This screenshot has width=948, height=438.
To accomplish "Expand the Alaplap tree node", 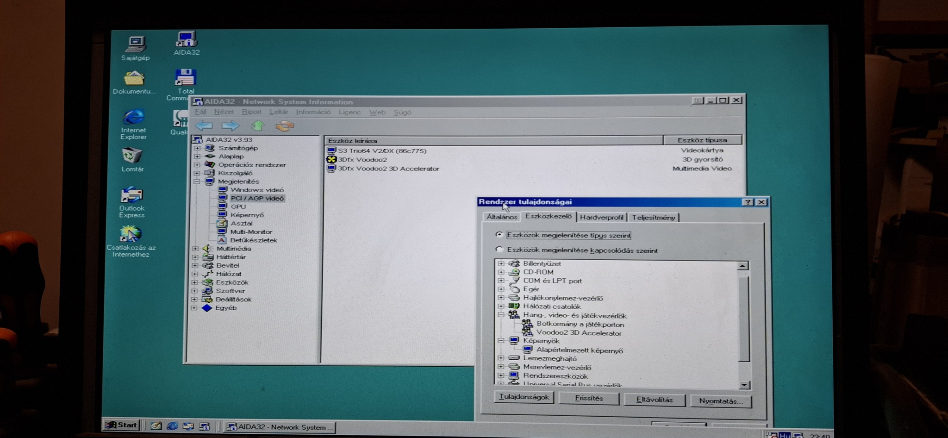I will (197, 156).
